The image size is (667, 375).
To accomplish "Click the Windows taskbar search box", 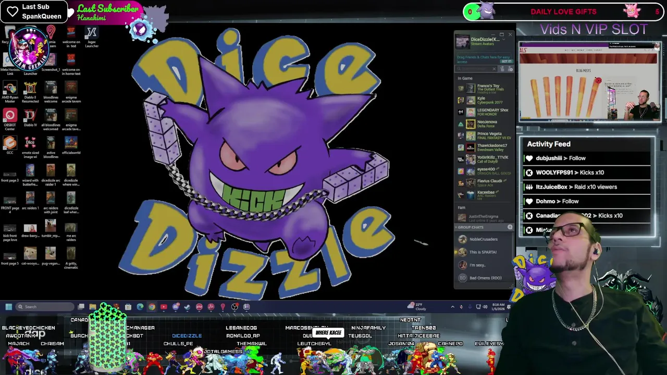I will coord(45,307).
